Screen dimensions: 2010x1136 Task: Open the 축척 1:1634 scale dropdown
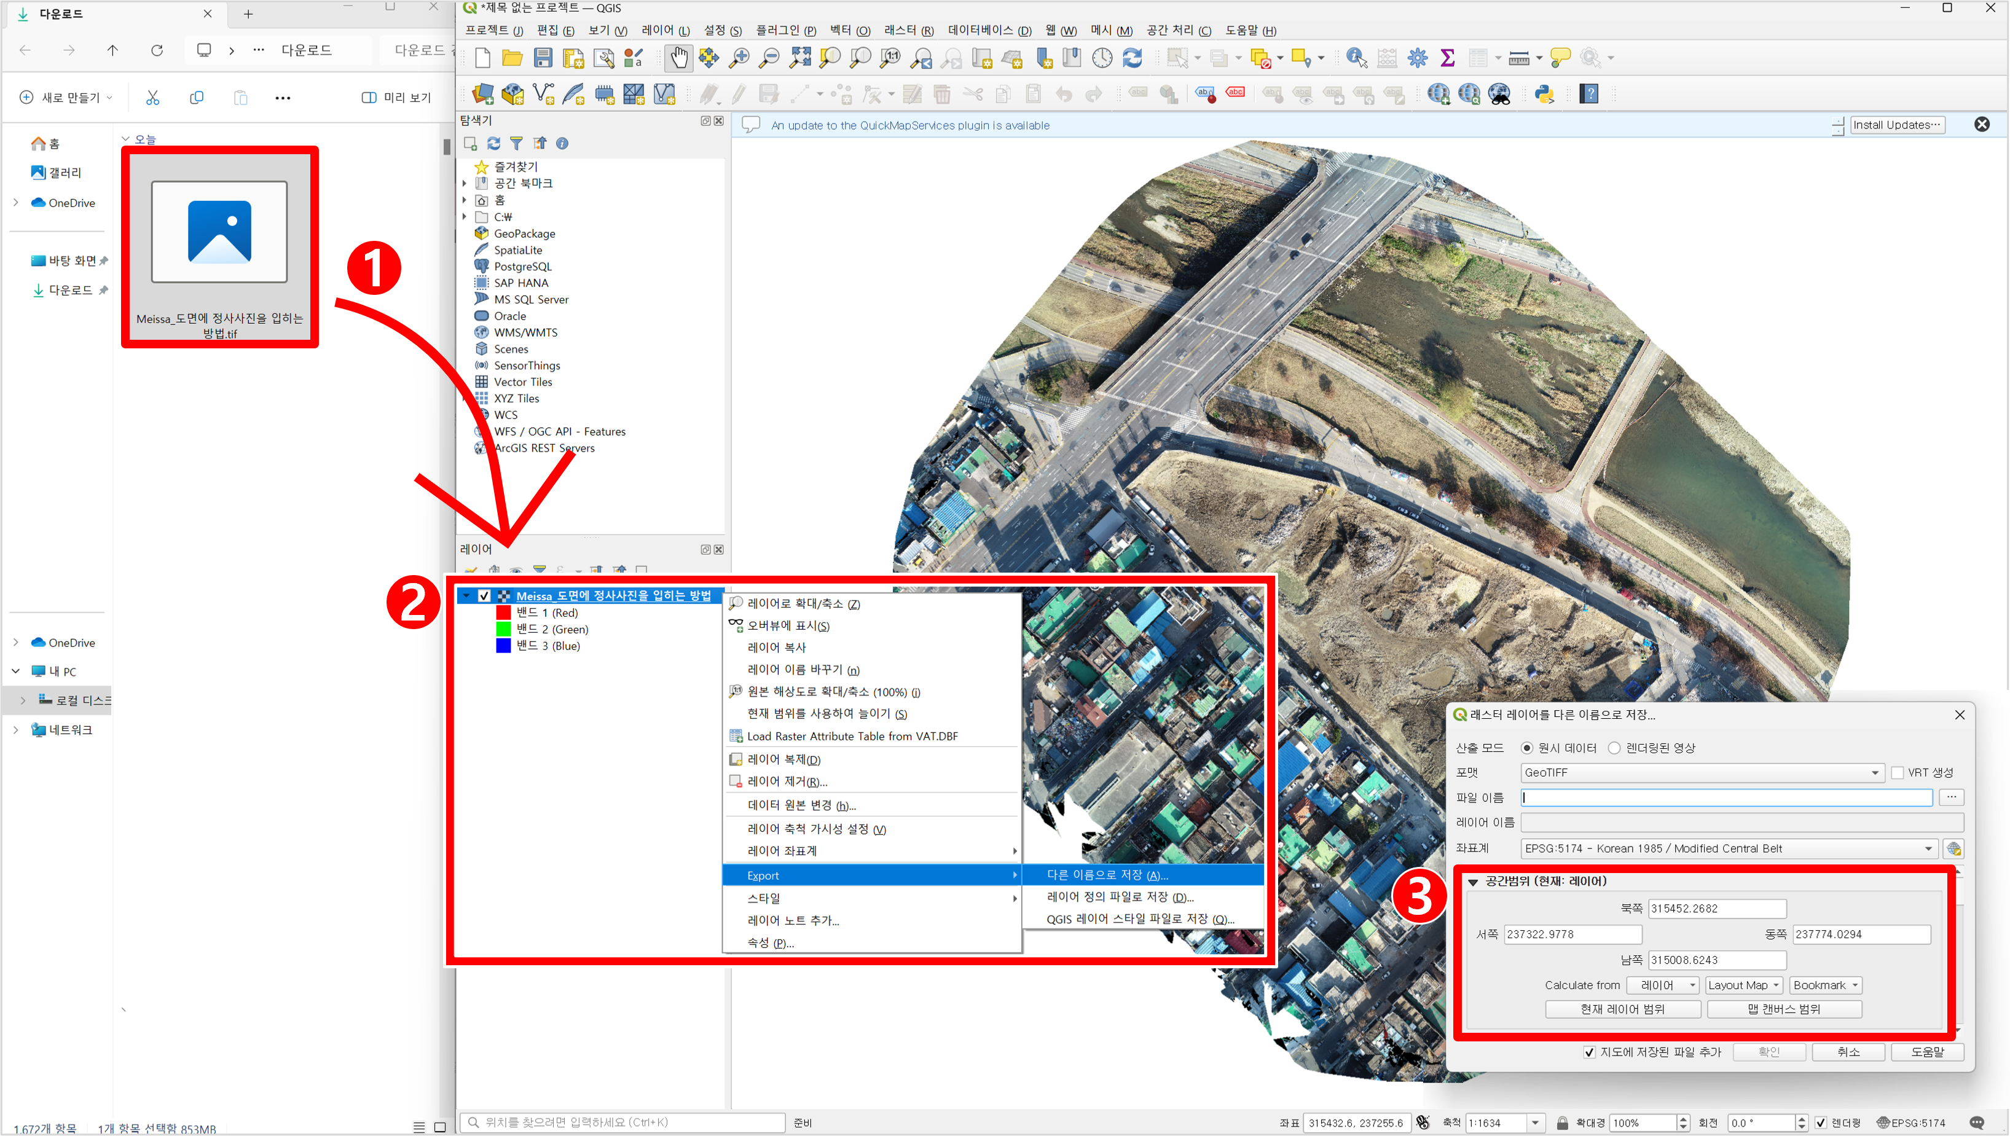click(x=1535, y=1124)
